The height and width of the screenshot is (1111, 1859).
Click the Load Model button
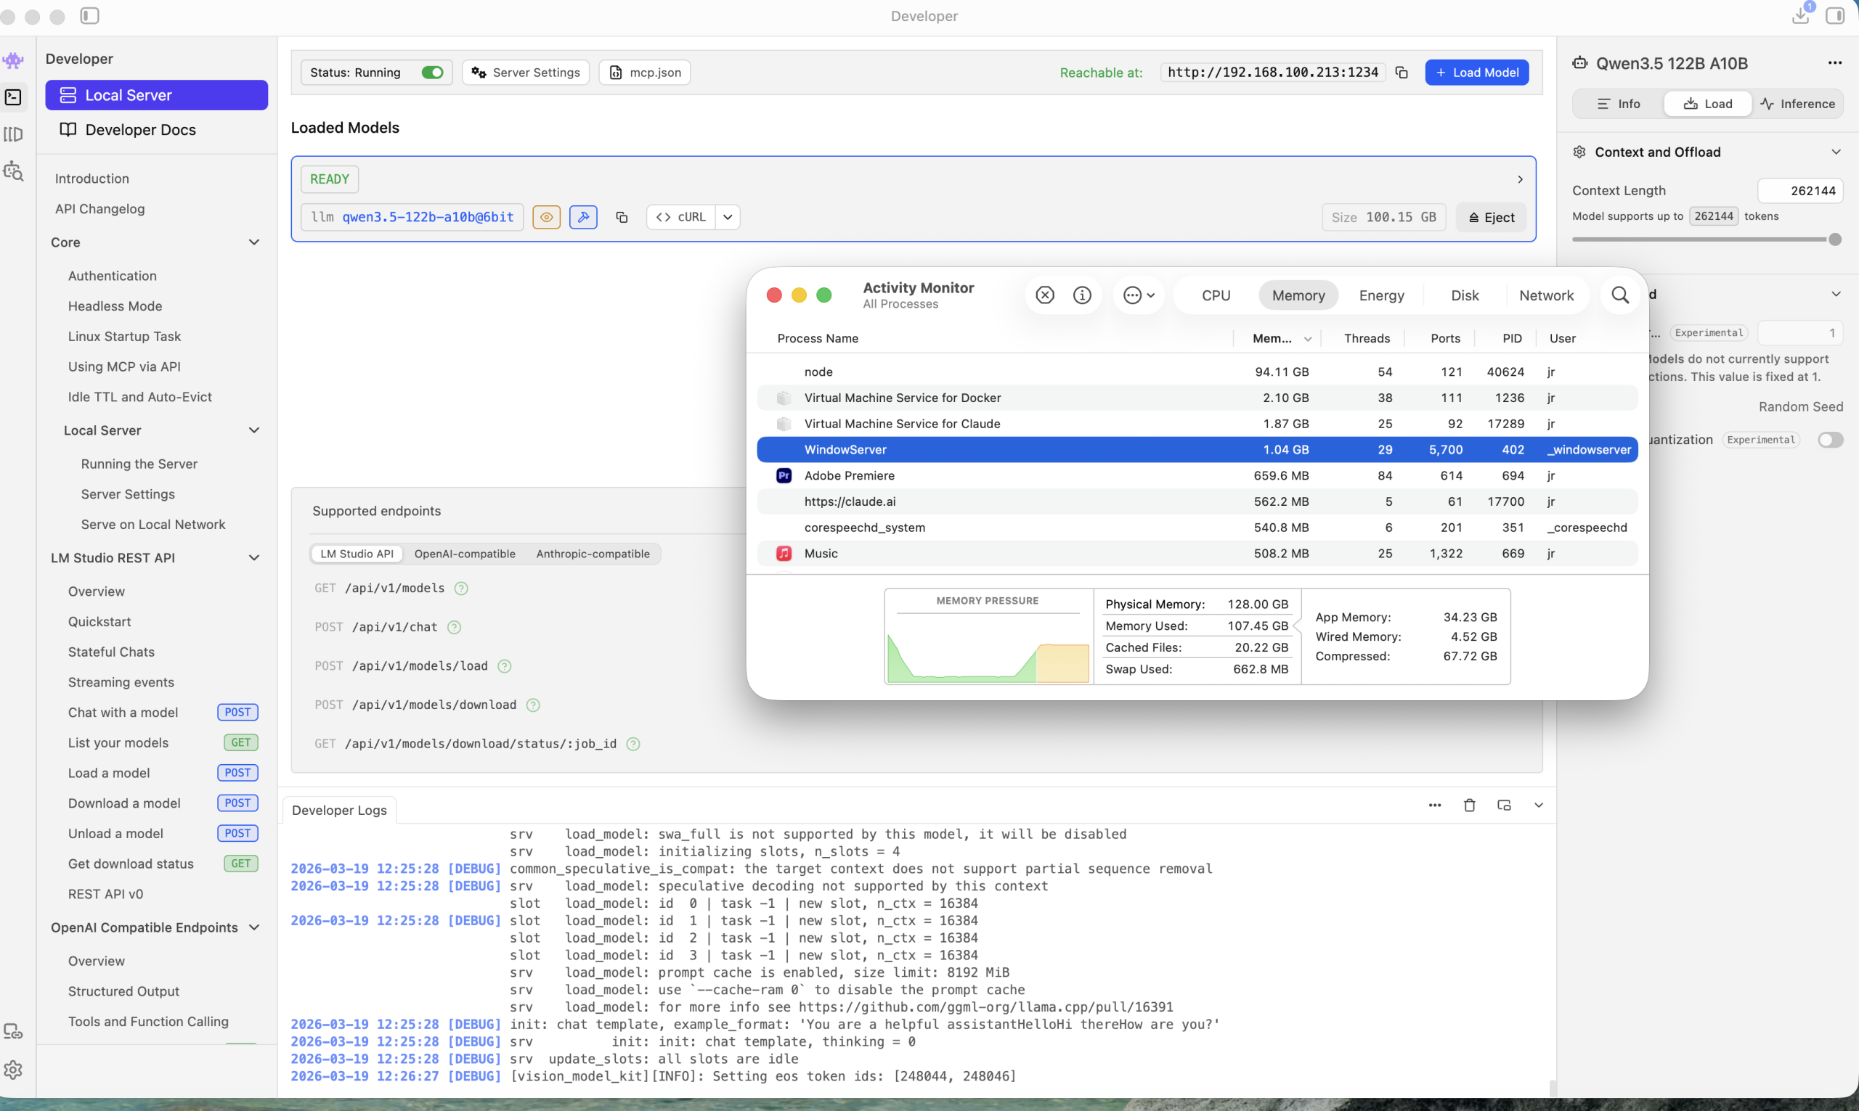1476,73
